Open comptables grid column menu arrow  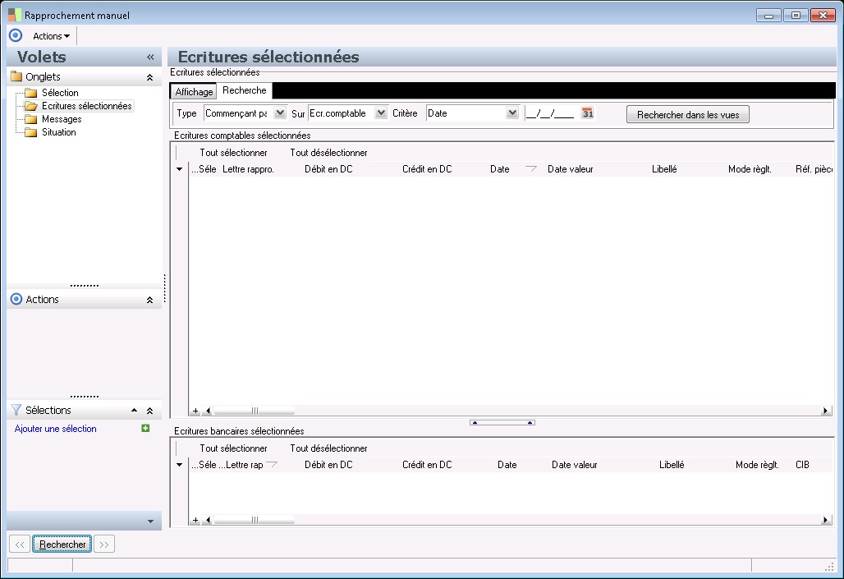[179, 169]
